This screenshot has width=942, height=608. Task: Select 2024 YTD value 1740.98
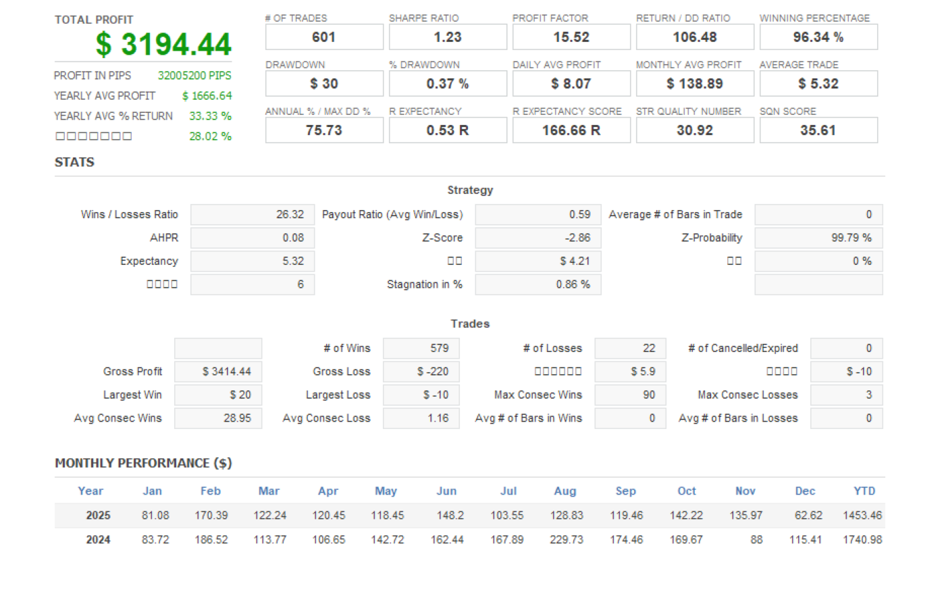(862, 540)
